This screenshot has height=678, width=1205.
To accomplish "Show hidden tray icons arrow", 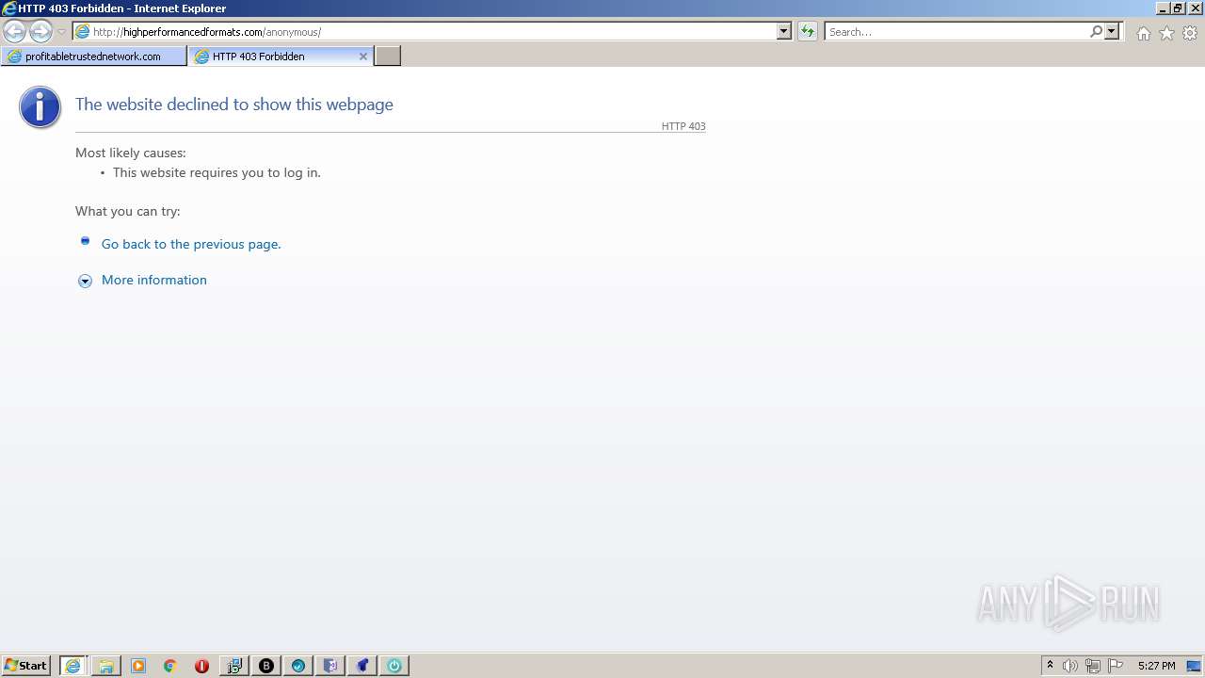I will coord(1051,666).
